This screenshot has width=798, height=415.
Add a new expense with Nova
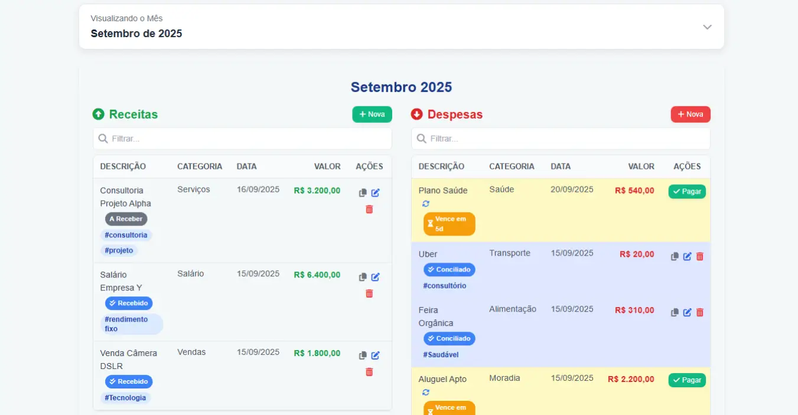(690, 115)
